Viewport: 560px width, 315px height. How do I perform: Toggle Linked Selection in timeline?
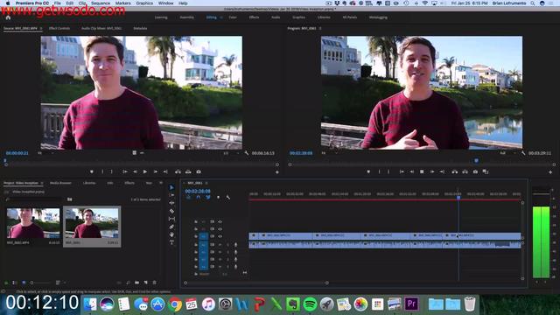point(208,197)
